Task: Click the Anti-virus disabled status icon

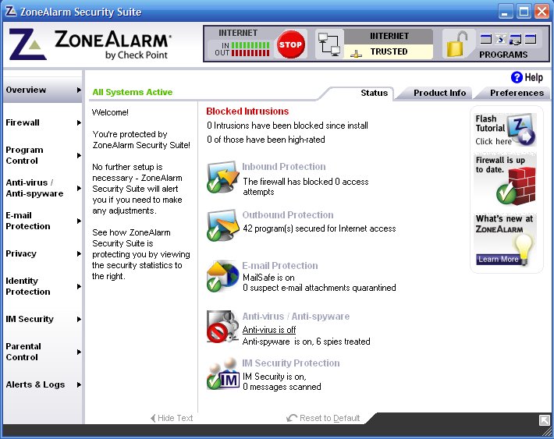Action: 222,327
